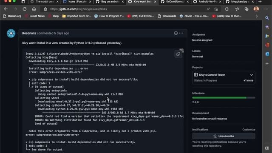
Task: Open the toolbar extension icon beside favorites
Action: tap(227, 9)
